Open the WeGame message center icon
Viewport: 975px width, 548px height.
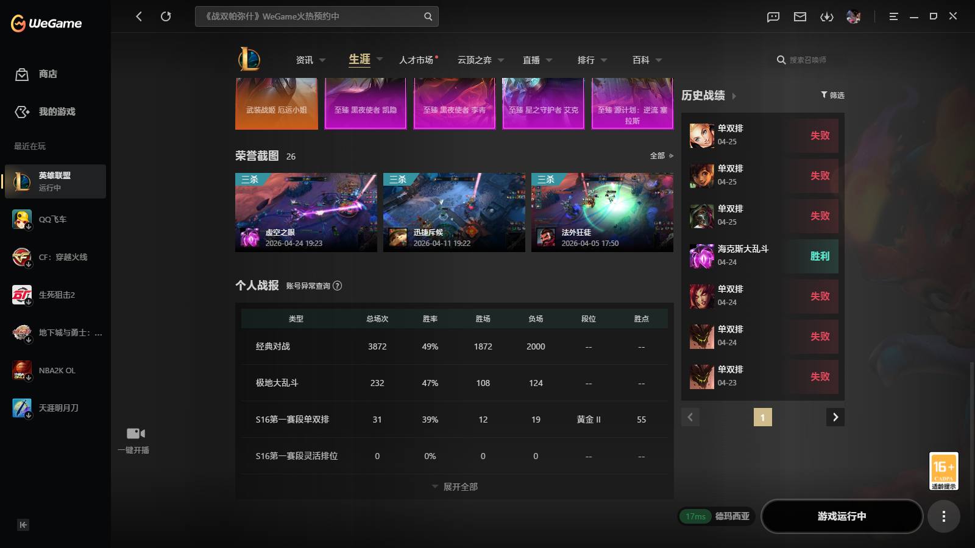tap(773, 16)
